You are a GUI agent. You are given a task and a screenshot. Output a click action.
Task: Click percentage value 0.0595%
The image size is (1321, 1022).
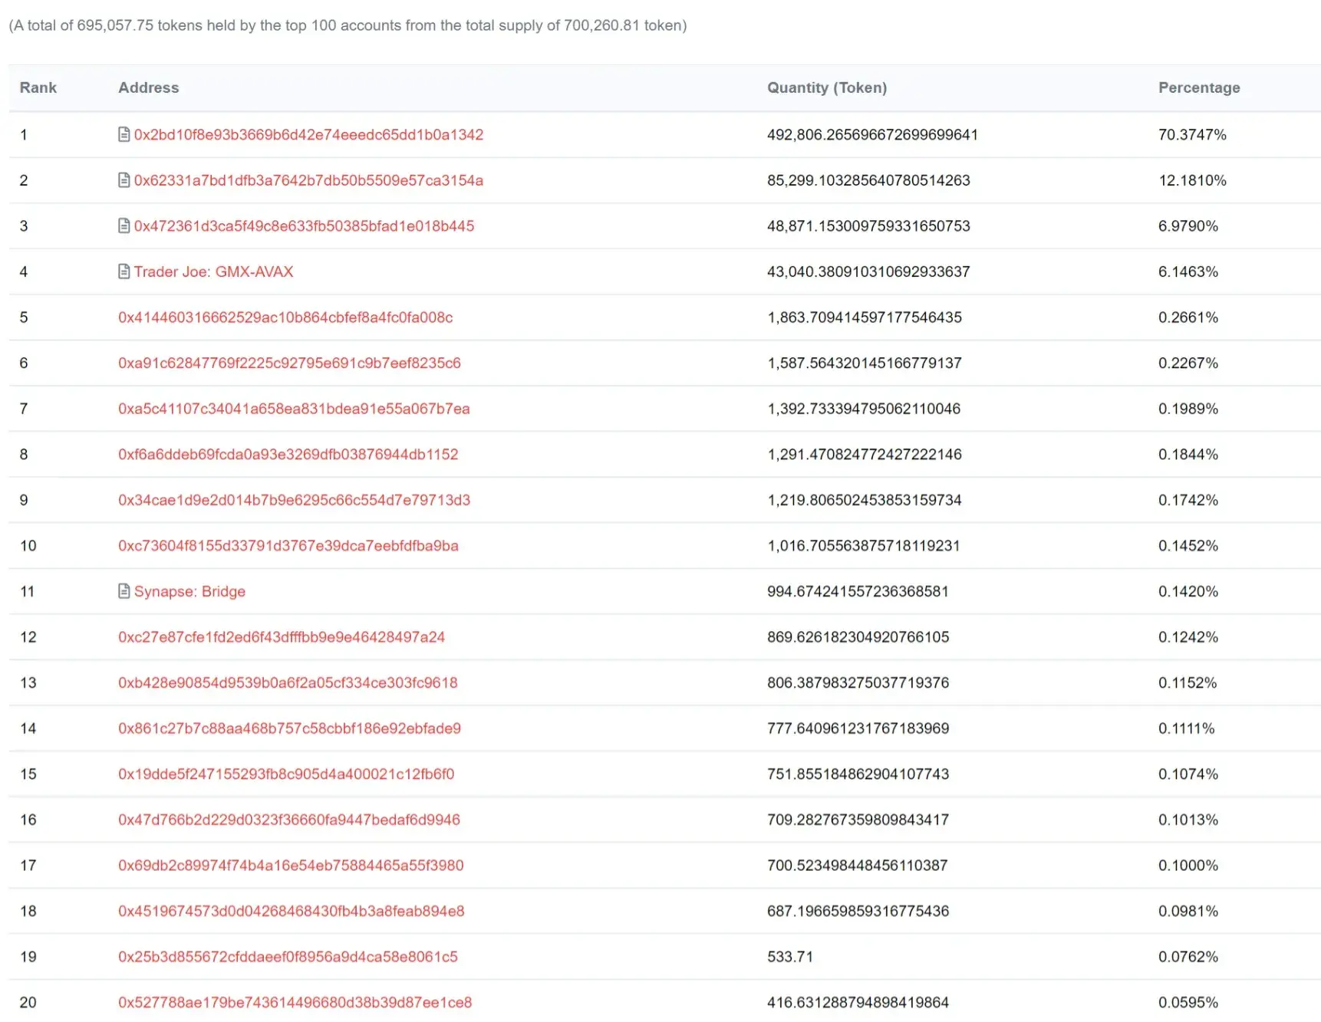tap(1188, 1002)
